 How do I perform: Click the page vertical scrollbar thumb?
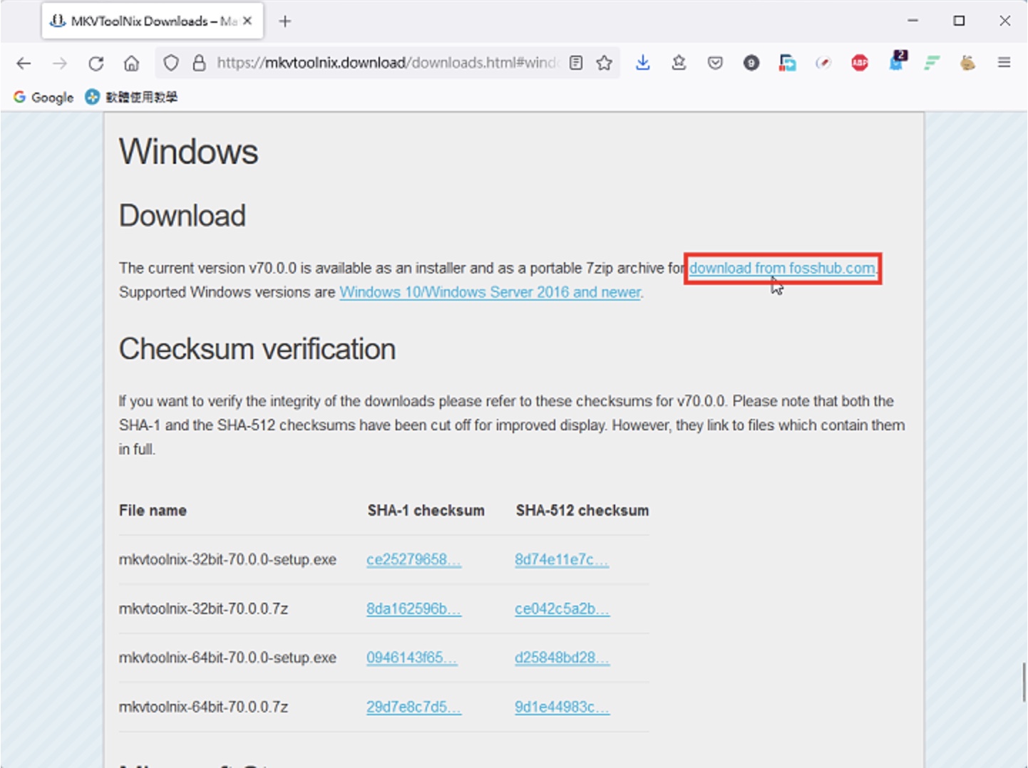[1024, 682]
